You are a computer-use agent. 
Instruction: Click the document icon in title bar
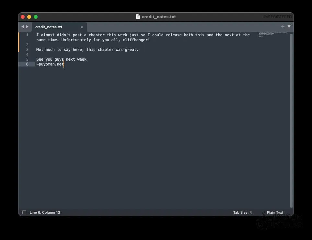click(x=138, y=17)
